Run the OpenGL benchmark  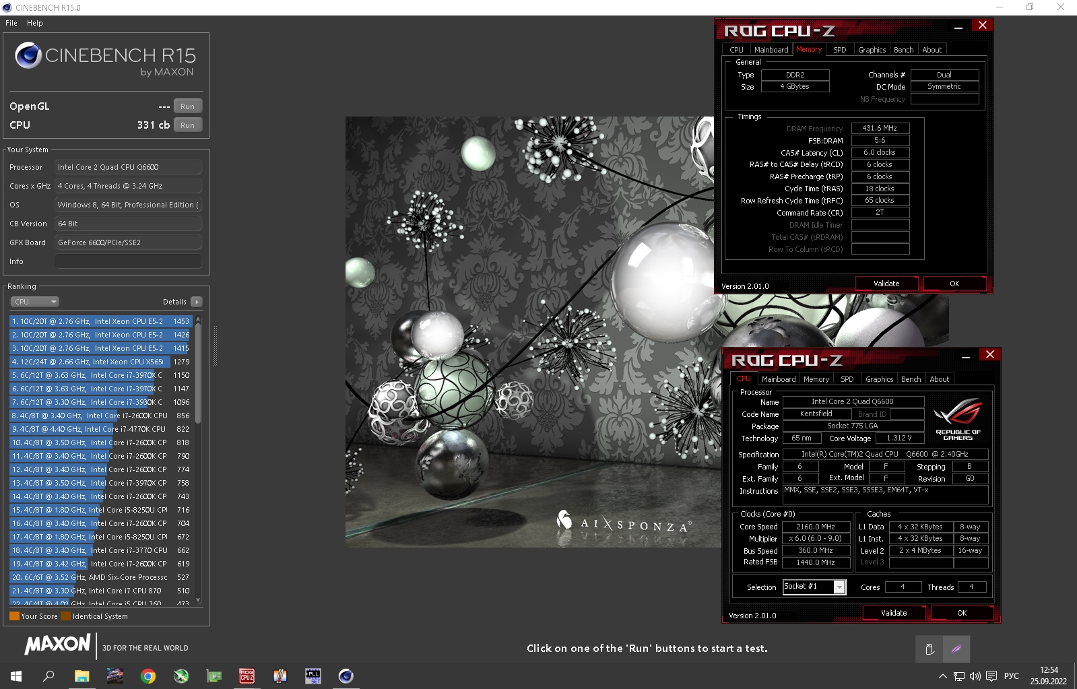point(187,106)
